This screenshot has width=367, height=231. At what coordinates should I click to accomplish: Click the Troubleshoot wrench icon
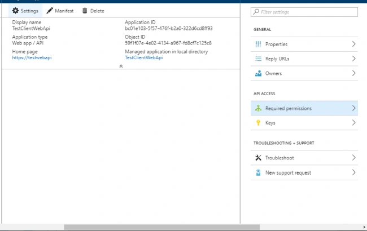[258, 158]
